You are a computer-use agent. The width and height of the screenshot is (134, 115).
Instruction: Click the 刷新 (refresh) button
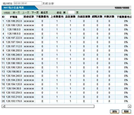(126, 111)
